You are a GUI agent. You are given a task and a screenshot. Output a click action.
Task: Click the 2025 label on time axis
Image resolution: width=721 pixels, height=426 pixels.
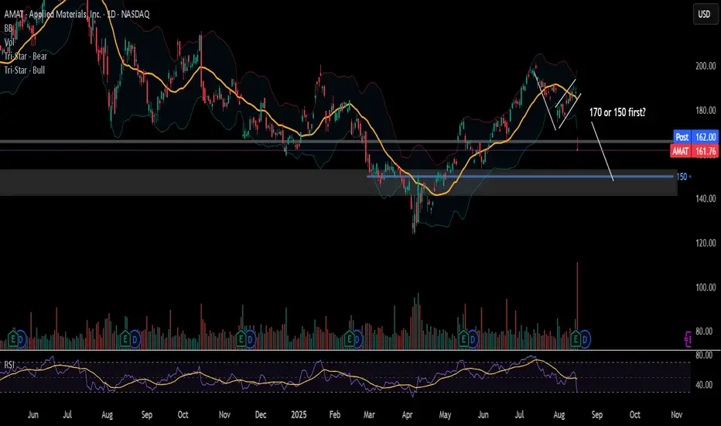coord(299,415)
